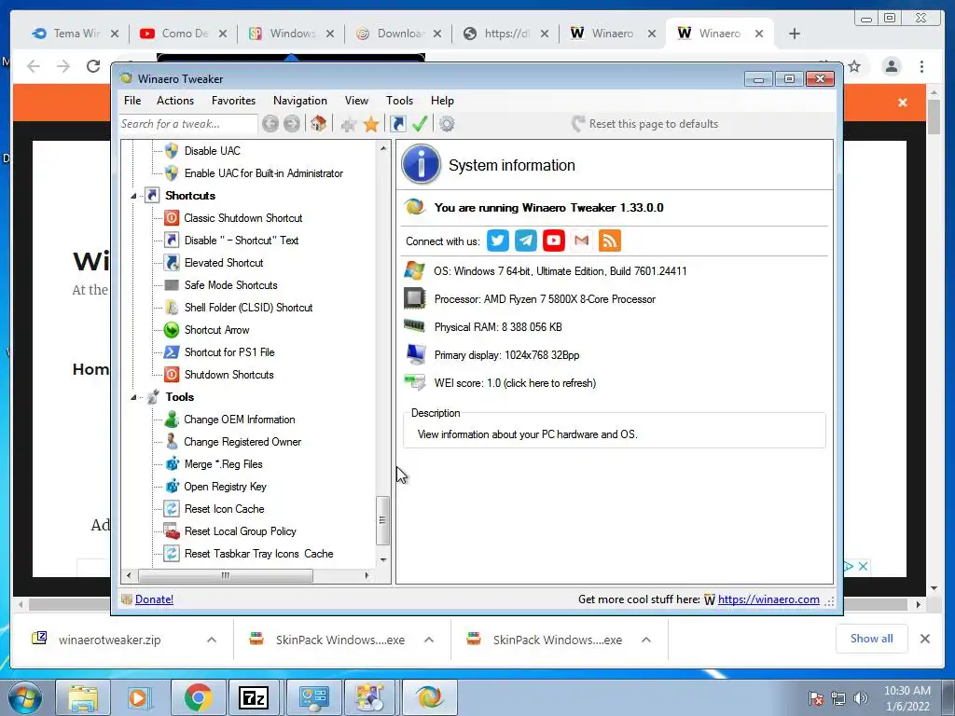The height and width of the screenshot is (716, 955).
Task: Click the RSS feed icon
Action: tap(610, 241)
